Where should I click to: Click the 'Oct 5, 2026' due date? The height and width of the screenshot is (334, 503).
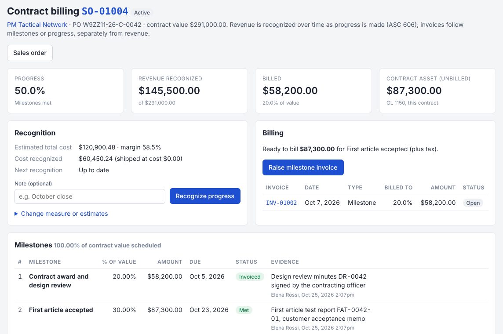[x=207, y=276]
